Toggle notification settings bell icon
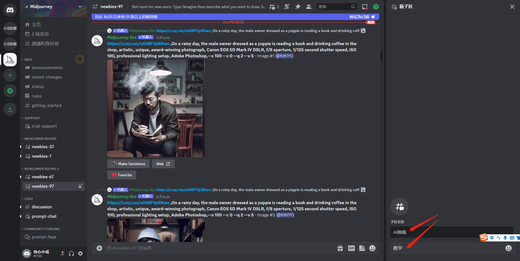Viewport: 520px width, 261px height. pos(287,7)
